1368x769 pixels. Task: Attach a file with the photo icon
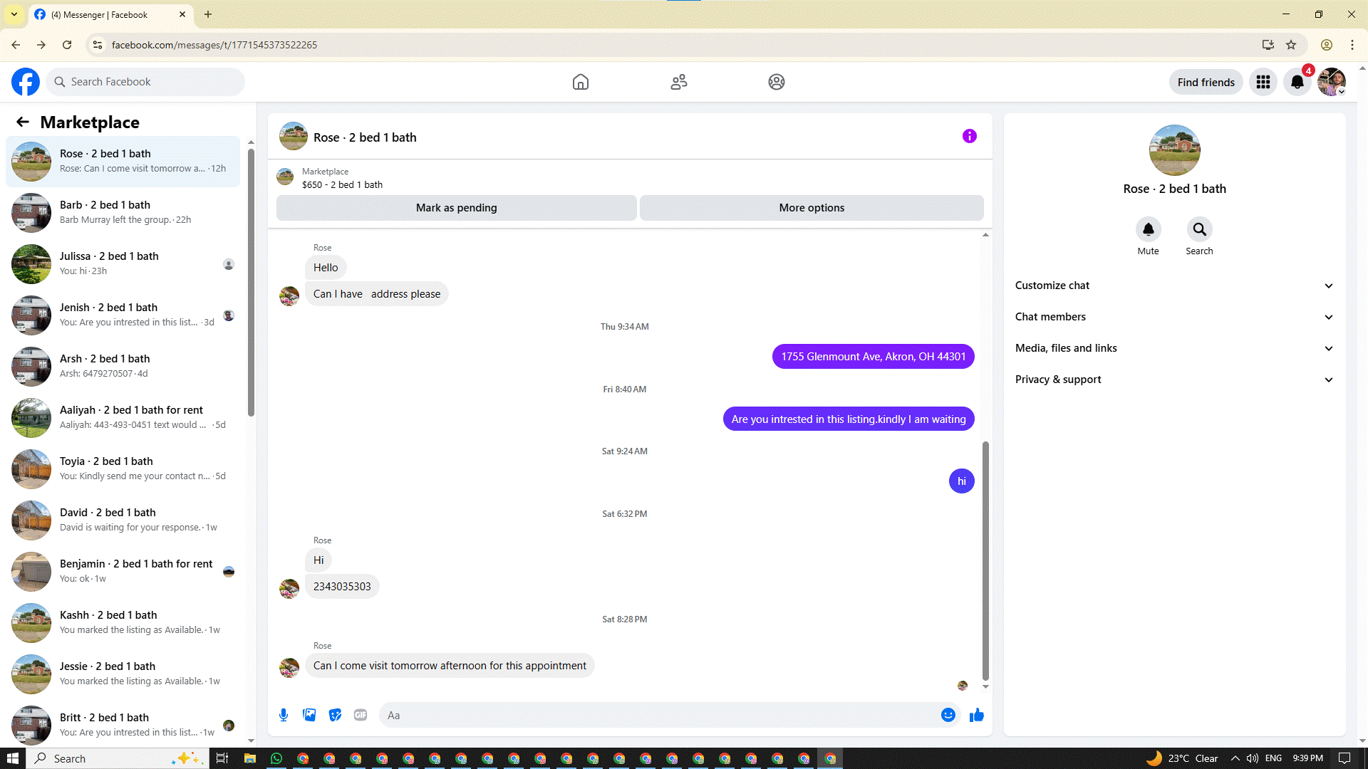pyautogui.click(x=309, y=715)
